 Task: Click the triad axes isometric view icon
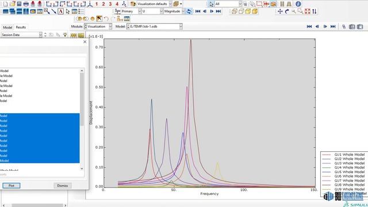[90, 4]
